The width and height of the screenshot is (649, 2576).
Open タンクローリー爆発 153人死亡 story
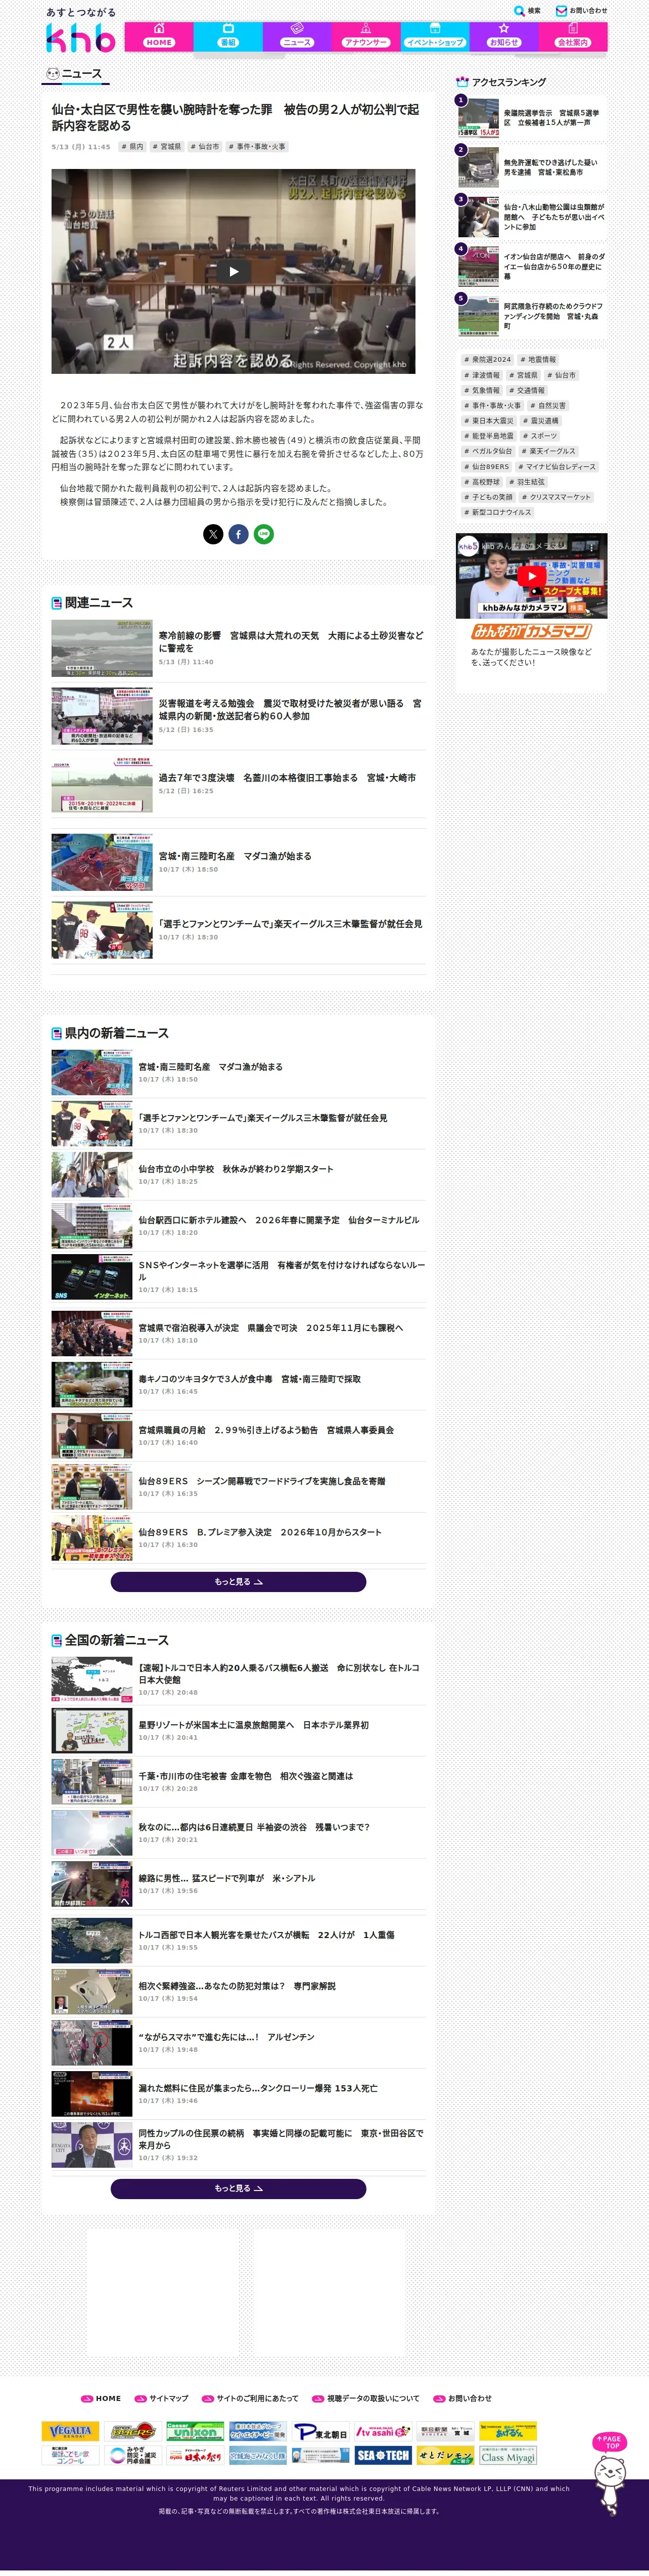click(239, 2094)
